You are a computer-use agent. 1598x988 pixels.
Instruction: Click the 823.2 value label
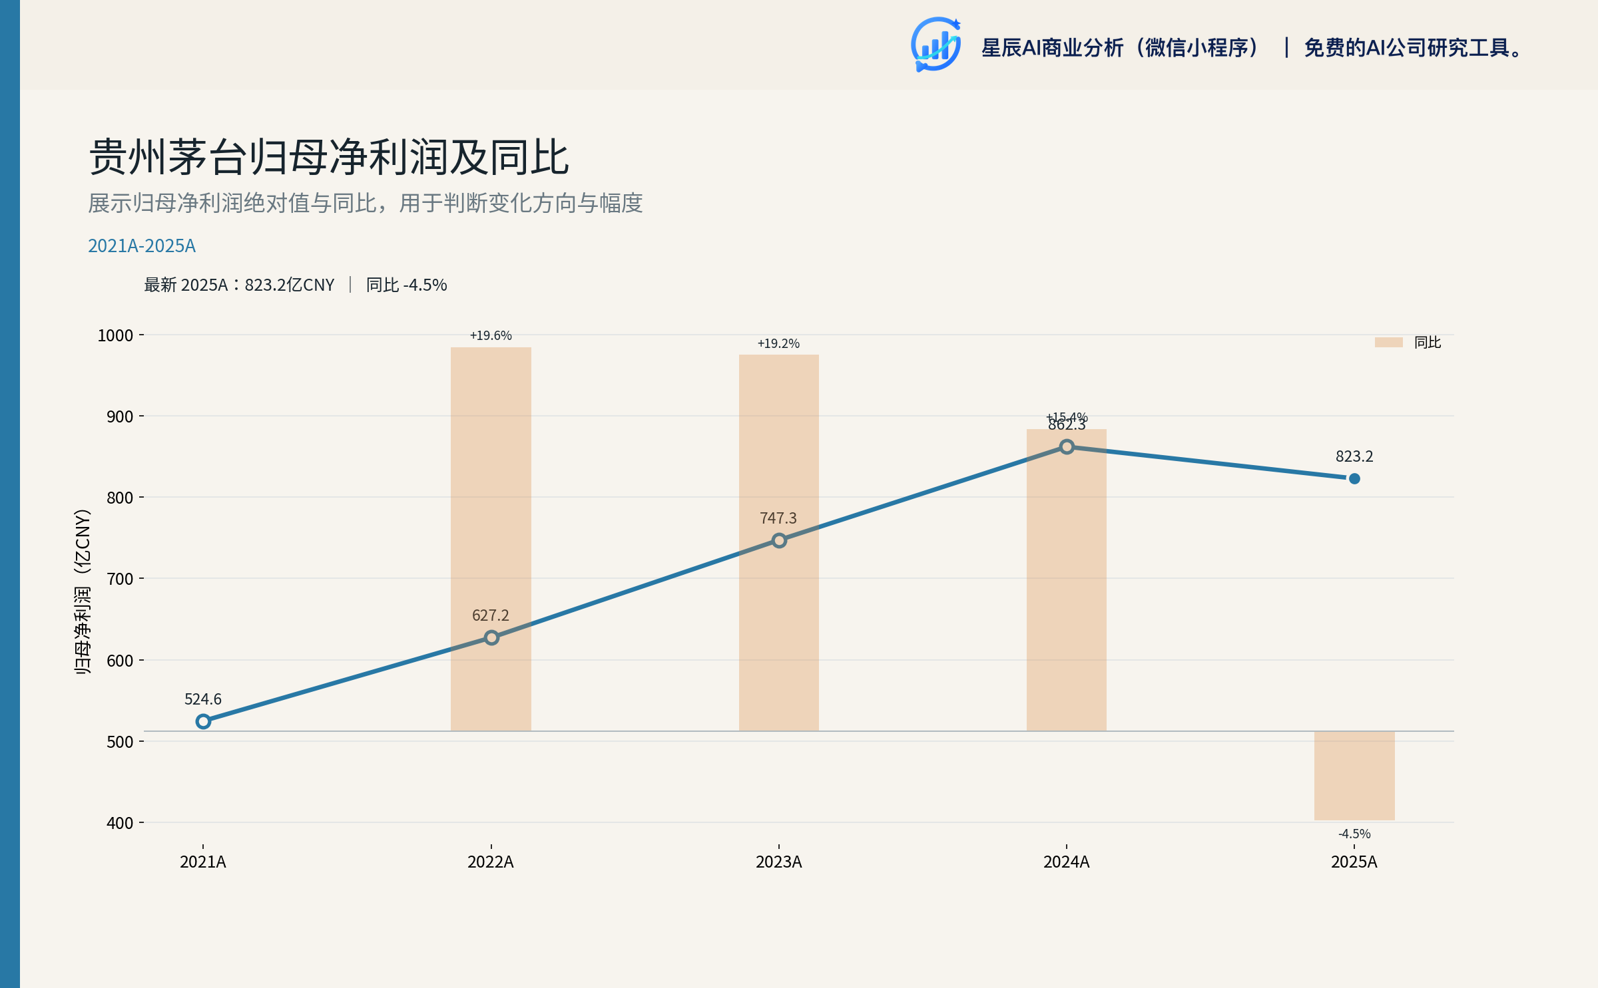[x=1354, y=456]
